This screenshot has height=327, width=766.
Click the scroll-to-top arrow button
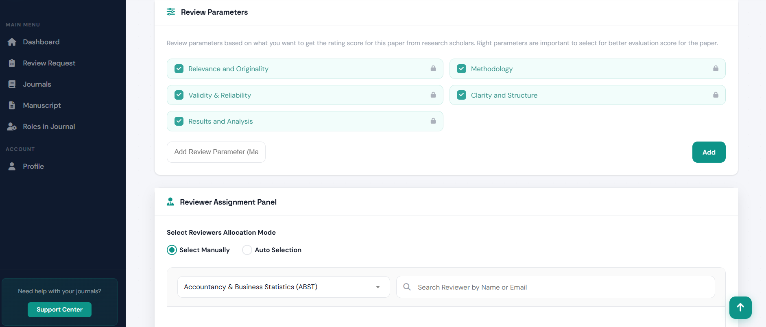click(740, 307)
